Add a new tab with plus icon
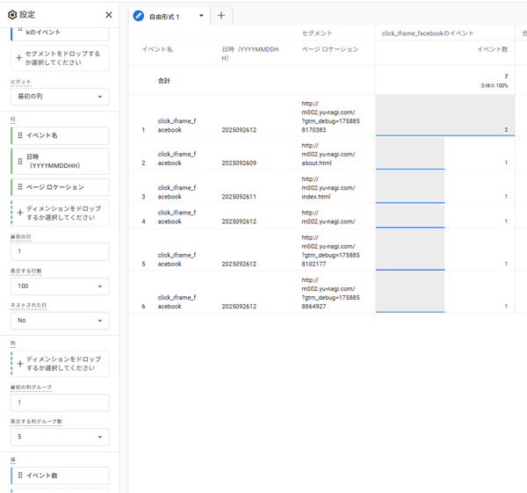 coord(220,16)
